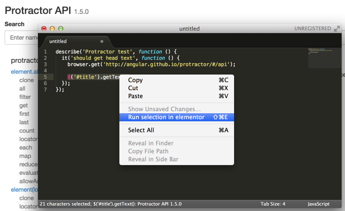Choose Copy from the context menu
Image resolution: width=345 pixels, height=211 pixels.
pyautogui.click(x=176, y=80)
